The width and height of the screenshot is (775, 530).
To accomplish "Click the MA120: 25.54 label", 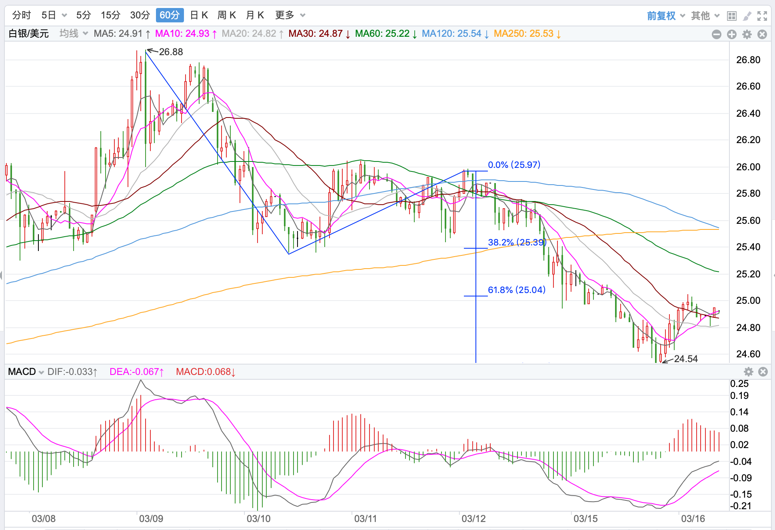I will point(455,34).
